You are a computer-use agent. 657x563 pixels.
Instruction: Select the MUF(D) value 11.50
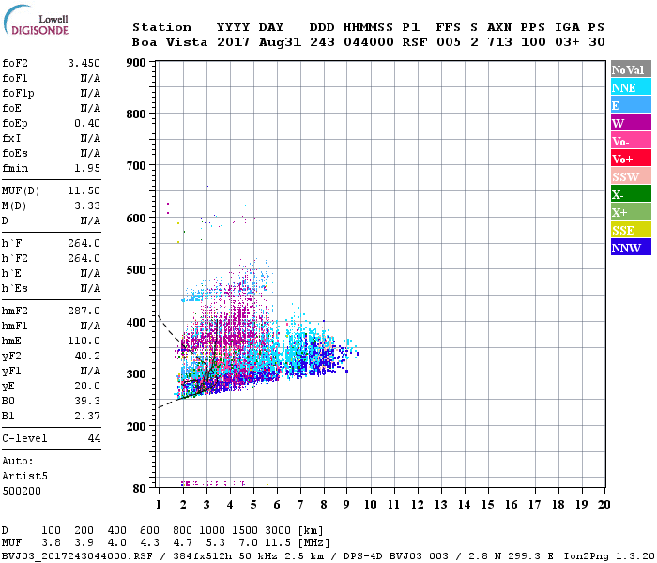84,190
